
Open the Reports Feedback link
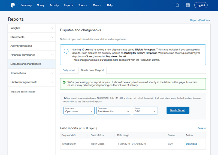(x=200, y=20)
